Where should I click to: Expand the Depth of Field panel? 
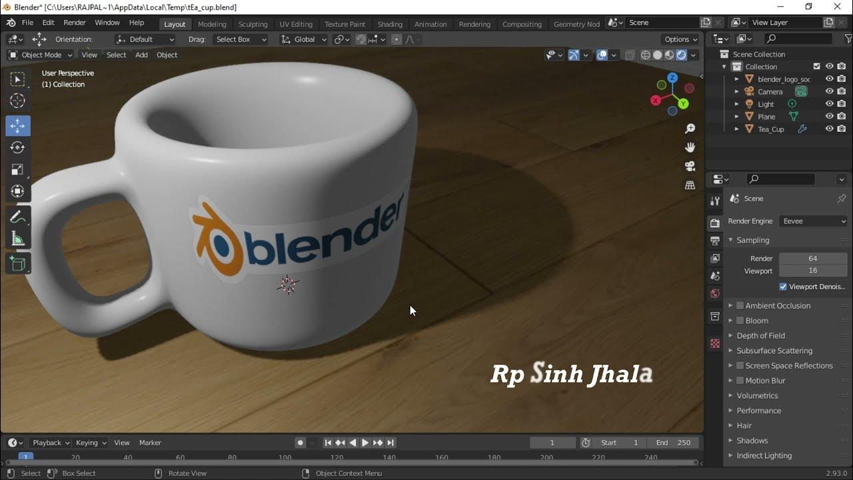tap(760, 335)
